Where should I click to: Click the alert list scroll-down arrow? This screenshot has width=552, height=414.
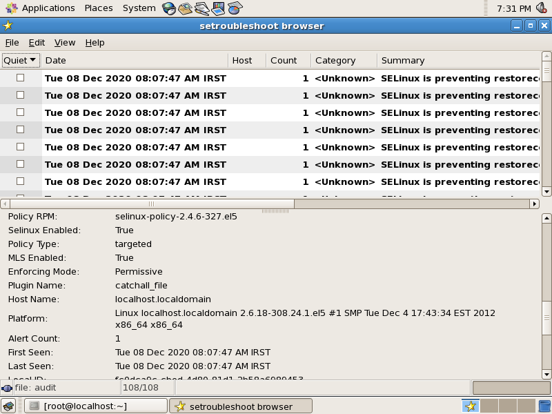point(546,192)
